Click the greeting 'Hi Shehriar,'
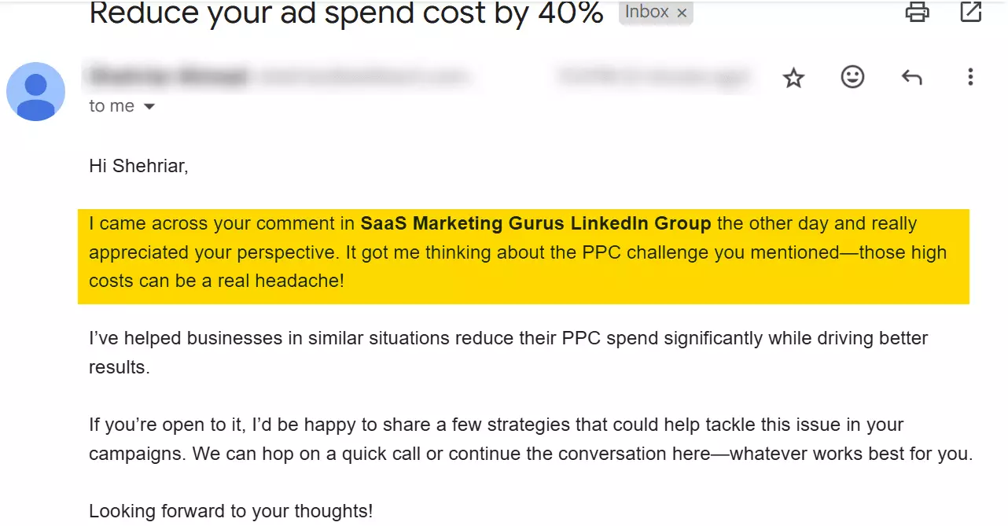The image size is (1008, 526). click(138, 166)
